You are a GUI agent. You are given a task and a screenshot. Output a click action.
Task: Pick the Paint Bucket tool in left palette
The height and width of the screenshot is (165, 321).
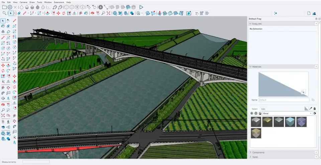(x=3, y=26)
